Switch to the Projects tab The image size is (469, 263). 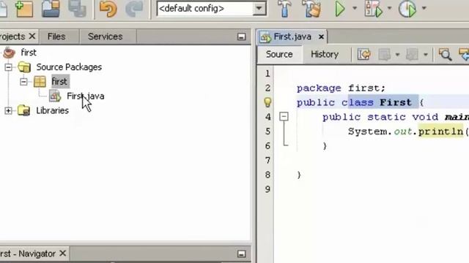click(x=12, y=37)
